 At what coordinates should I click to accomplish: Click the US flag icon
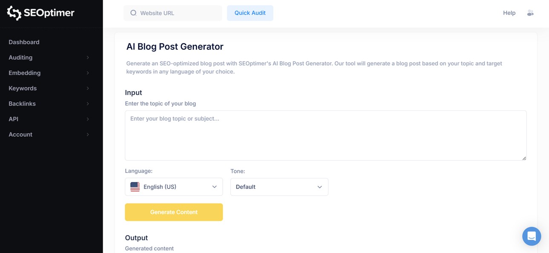pos(135,187)
